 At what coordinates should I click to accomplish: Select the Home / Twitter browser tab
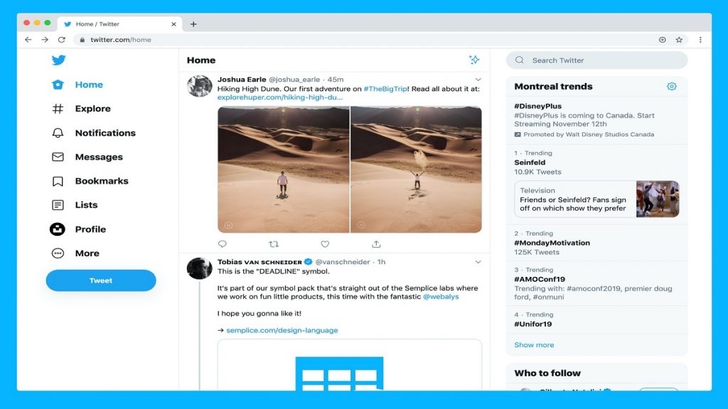tap(119, 24)
